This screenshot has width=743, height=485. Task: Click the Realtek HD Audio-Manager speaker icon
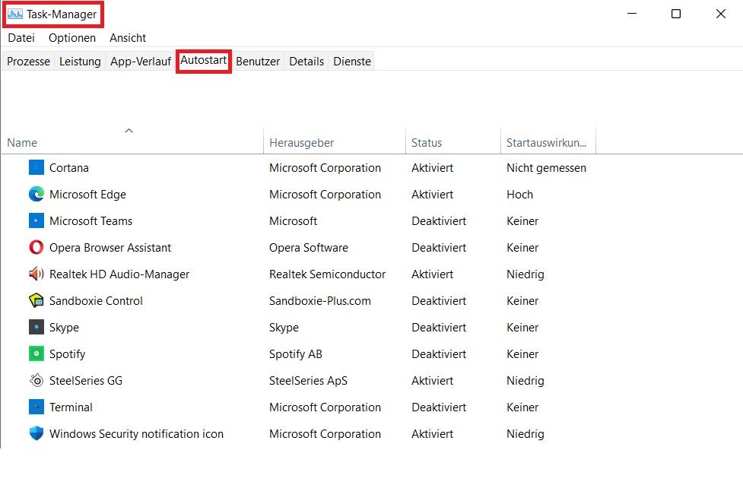tap(37, 274)
